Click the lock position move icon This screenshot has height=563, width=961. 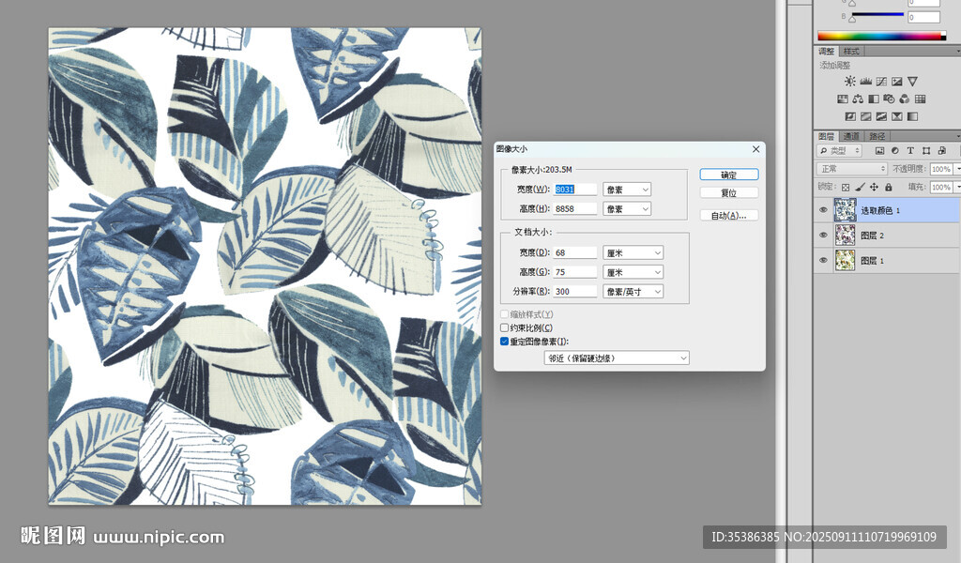(874, 188)
